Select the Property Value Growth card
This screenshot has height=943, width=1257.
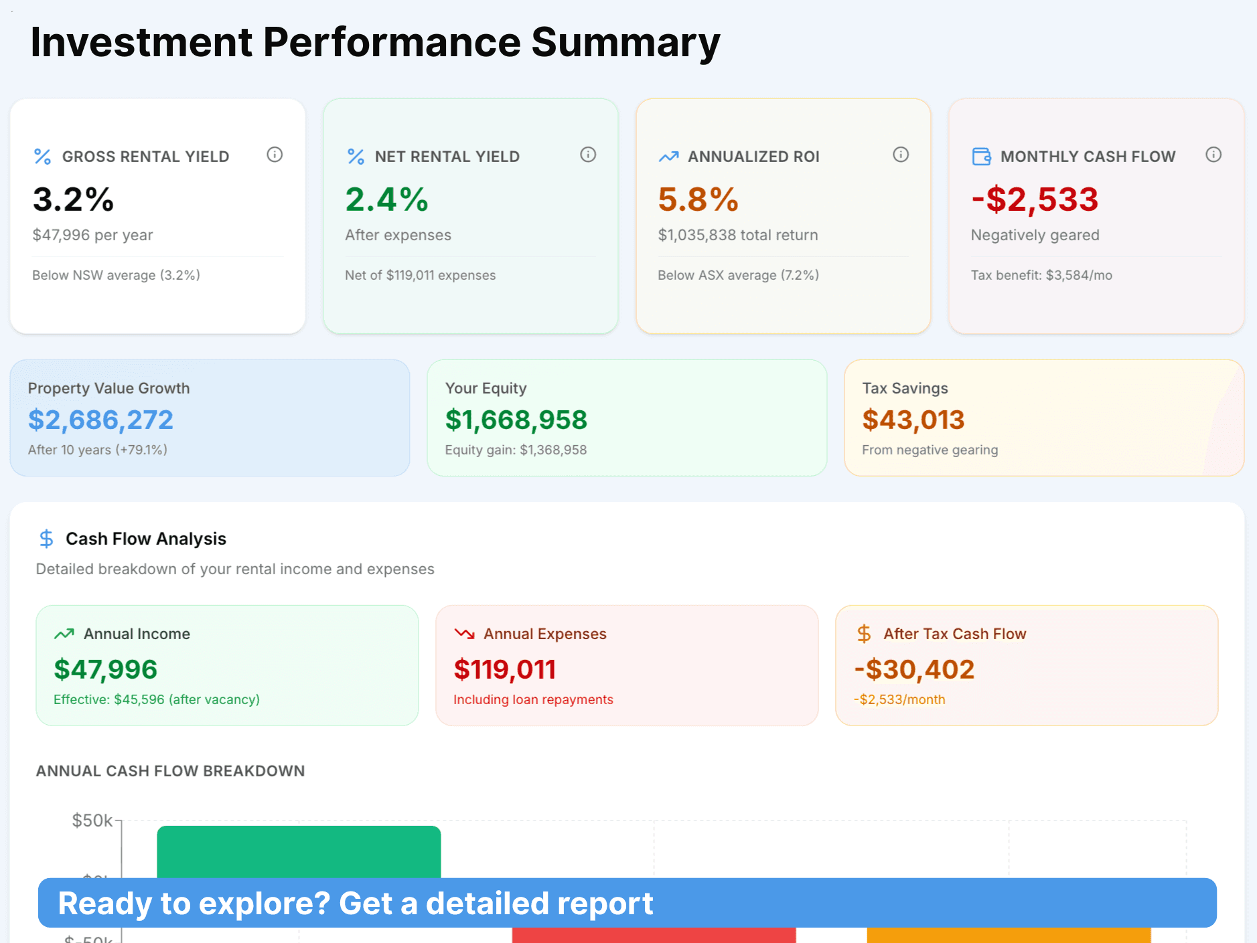point(210,418)
